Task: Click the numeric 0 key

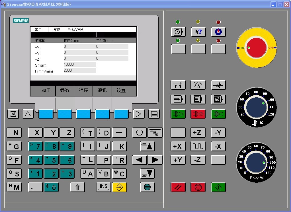Action: 51,187
